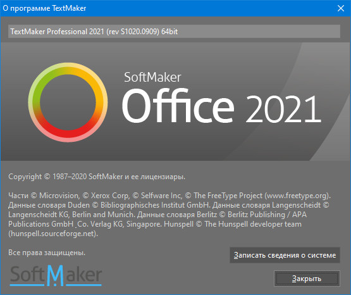Screen dimensions: 351x295
Task: Click the Все права защищены text
Action: 47,253
